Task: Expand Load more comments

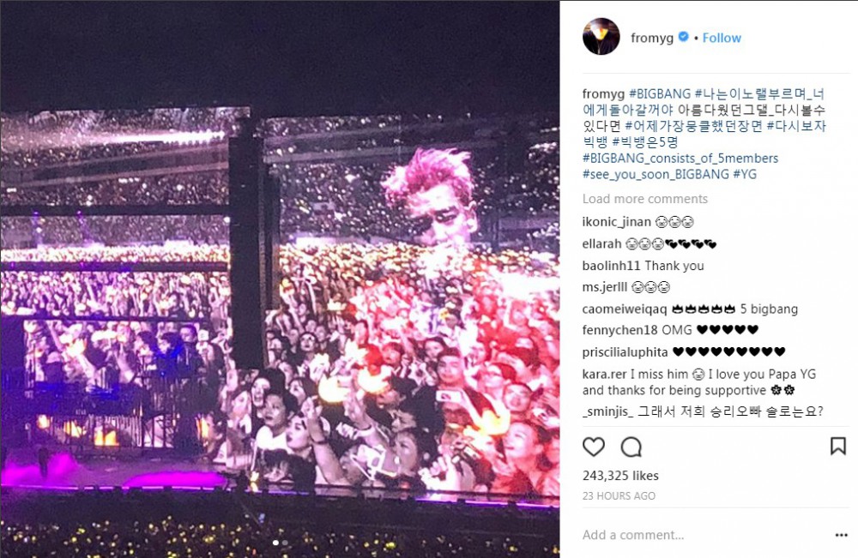Action: click(644, 199)
